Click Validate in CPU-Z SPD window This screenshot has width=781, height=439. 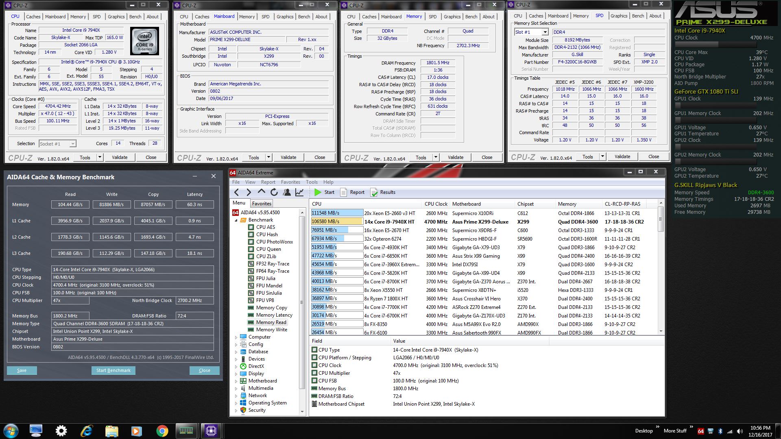(x=622, y=156)
